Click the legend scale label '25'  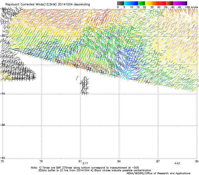152,7
